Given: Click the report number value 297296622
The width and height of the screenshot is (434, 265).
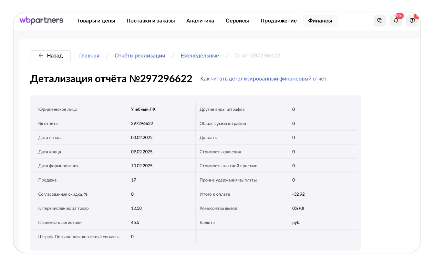Looking at the screenshot, I should click(x=142, y=123).
